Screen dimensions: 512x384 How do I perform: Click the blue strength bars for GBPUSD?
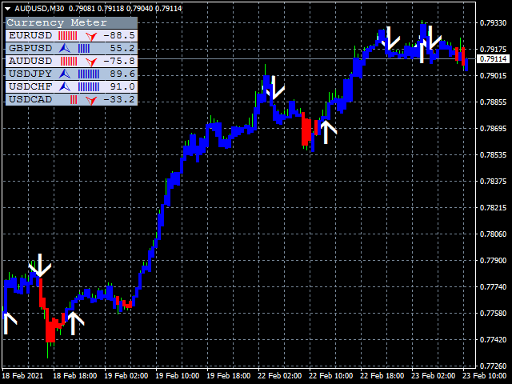84,49
